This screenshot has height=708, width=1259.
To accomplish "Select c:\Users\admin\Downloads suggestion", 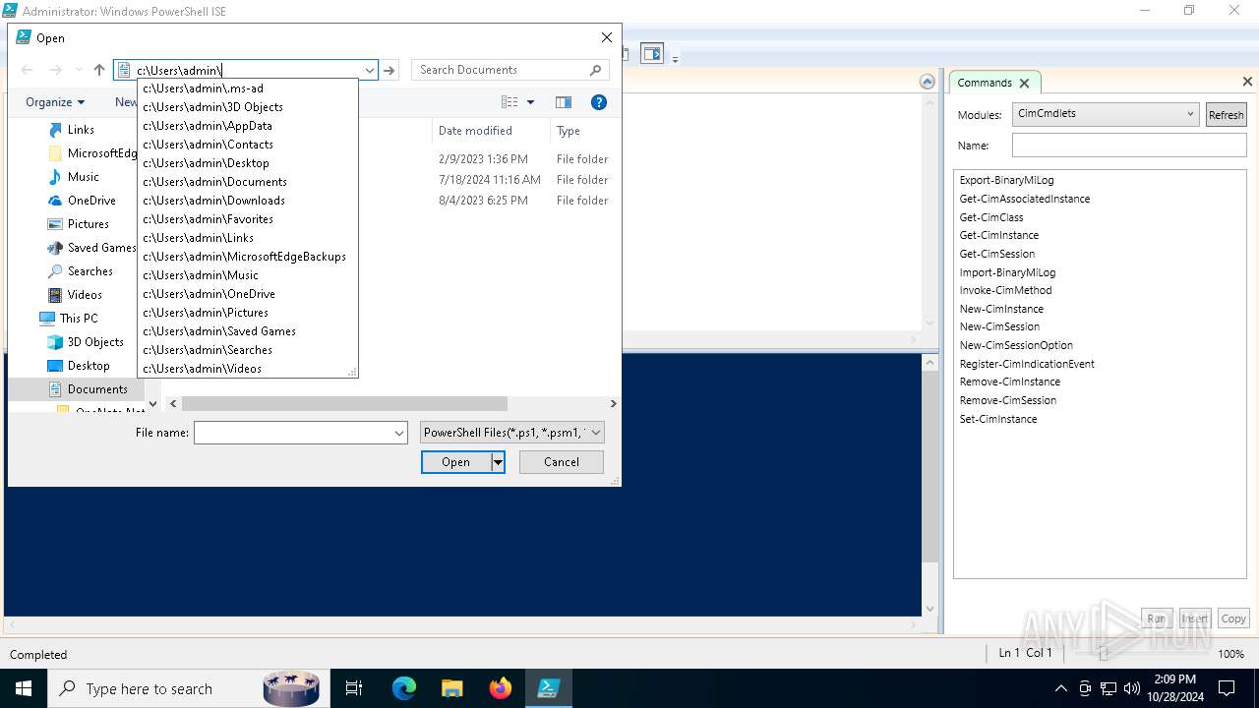I will 248,201.
